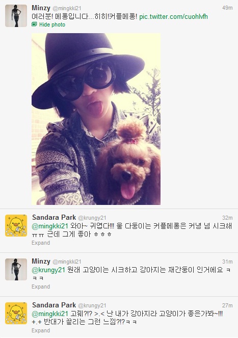The image size is (238, 338).
Task: Open @mingkki21 mention in the 32m reply
Action: coord(50,226)
